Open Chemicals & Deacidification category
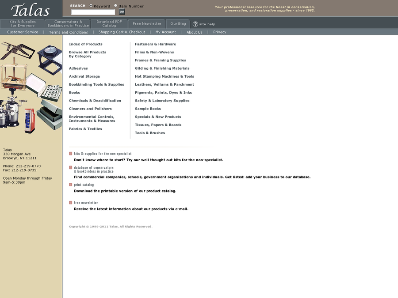398x298 pixels. pos(95,101)
